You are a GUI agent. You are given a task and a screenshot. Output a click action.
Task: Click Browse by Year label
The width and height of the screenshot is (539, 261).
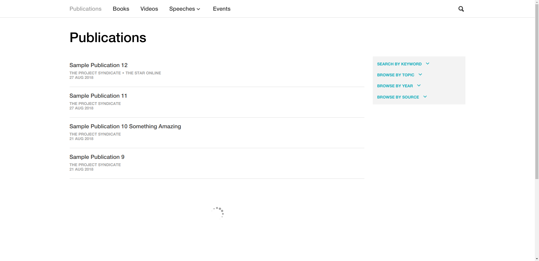click(x=395, y=86)
